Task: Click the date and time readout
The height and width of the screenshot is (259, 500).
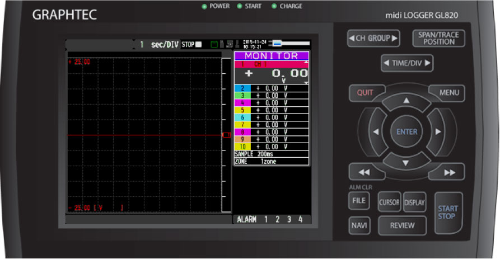Action: pyautogui.click(x=254, y=44)
